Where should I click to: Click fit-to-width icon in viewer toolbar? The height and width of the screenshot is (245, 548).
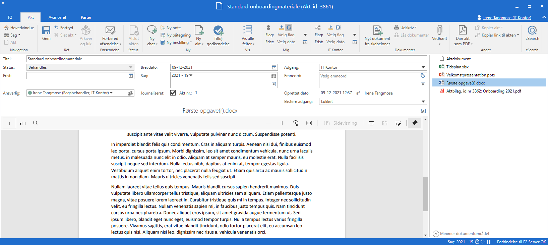(309, 123)
